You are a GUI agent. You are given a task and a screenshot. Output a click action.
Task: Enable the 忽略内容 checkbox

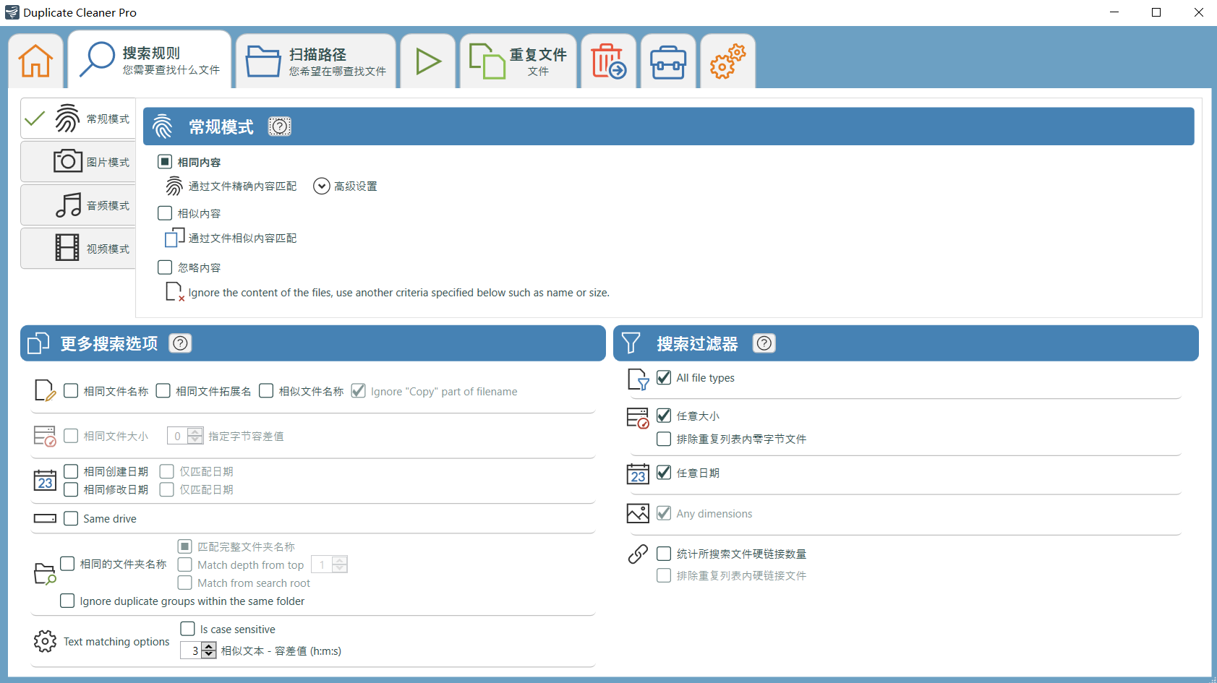click(165, 267)
